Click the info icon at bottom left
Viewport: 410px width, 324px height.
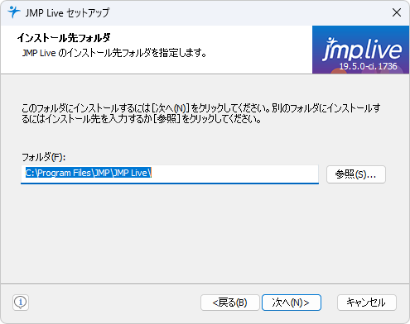point(21,303)
